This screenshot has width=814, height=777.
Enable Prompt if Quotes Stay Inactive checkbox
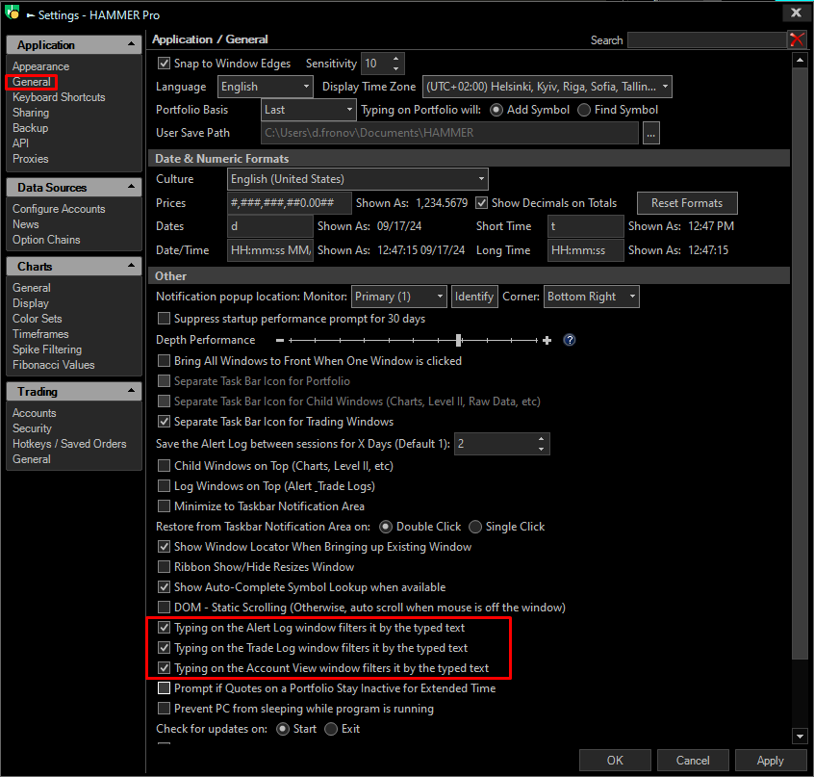(x=164, y=688)
